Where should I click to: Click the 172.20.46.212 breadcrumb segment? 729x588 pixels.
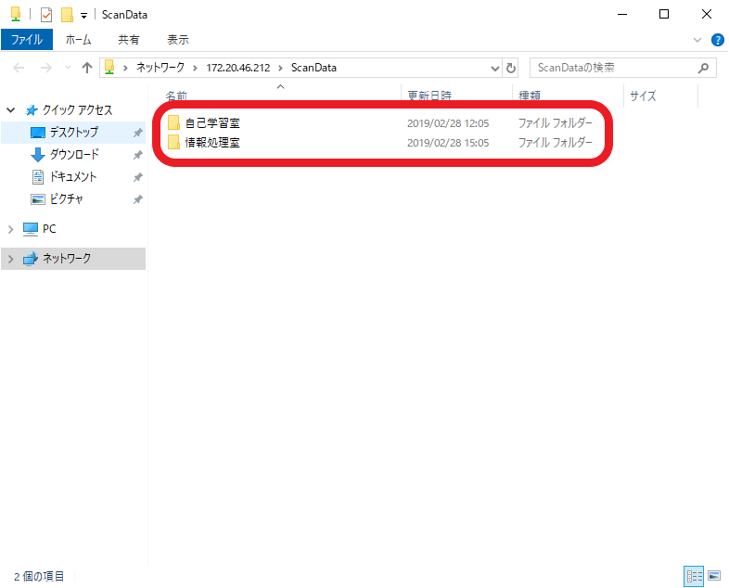[x=238, y=68]
